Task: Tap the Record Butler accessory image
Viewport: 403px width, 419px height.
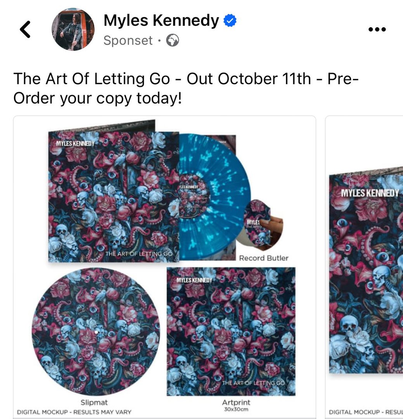Action: pyautogui.click(x=260, y=225)
